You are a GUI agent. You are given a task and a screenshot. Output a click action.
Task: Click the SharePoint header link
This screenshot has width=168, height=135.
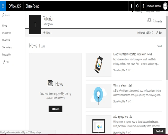click(x=32, y=6)
